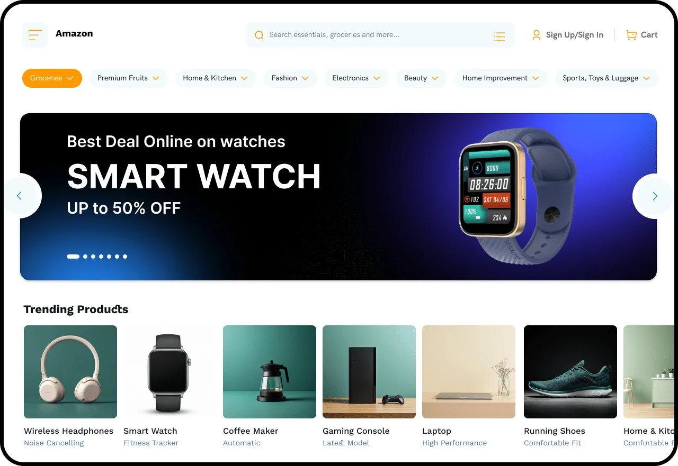View the Running Shoes product image

tap(570, 372)
